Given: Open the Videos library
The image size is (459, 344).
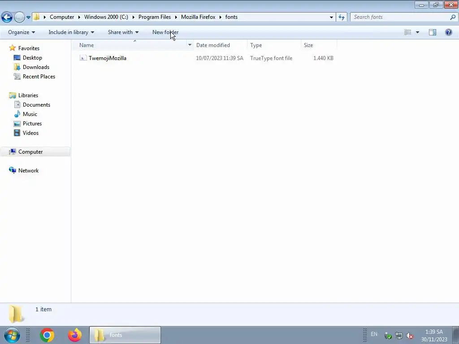Looking at the screenshot, I should click(x=30, y=133).
